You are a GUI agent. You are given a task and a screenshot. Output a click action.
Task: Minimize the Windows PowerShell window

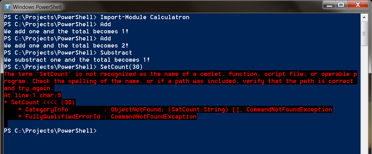pyautogui.click(x=331, y=5)
